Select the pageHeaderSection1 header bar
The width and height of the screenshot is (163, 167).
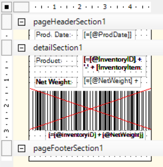pyautogui.click(x=88, y=22)
